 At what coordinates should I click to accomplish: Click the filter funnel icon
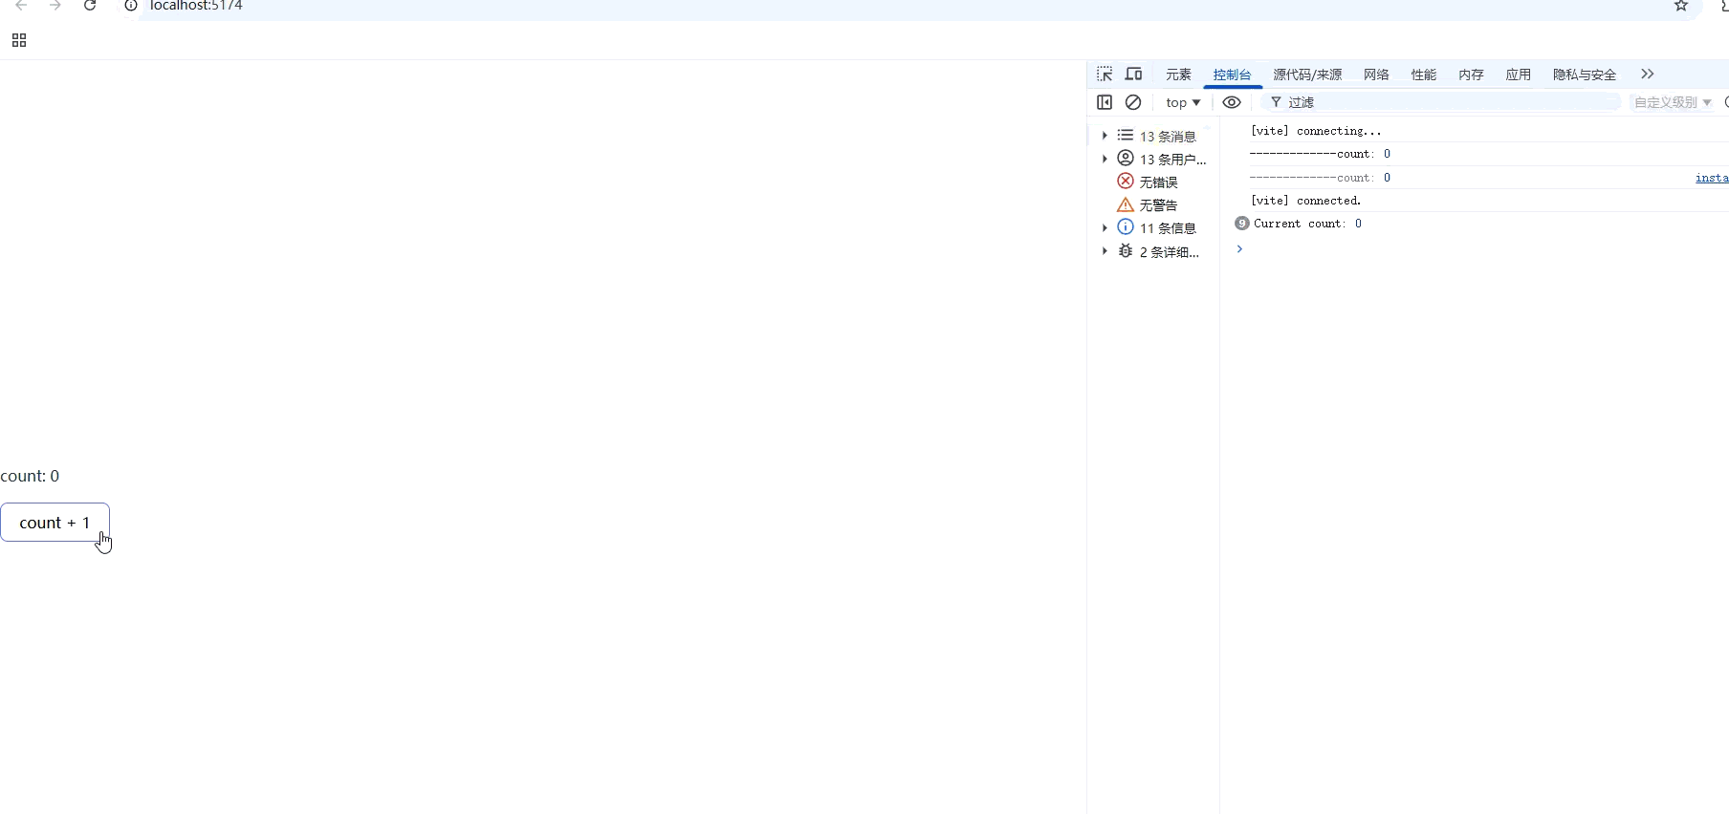pos(1276,102)
